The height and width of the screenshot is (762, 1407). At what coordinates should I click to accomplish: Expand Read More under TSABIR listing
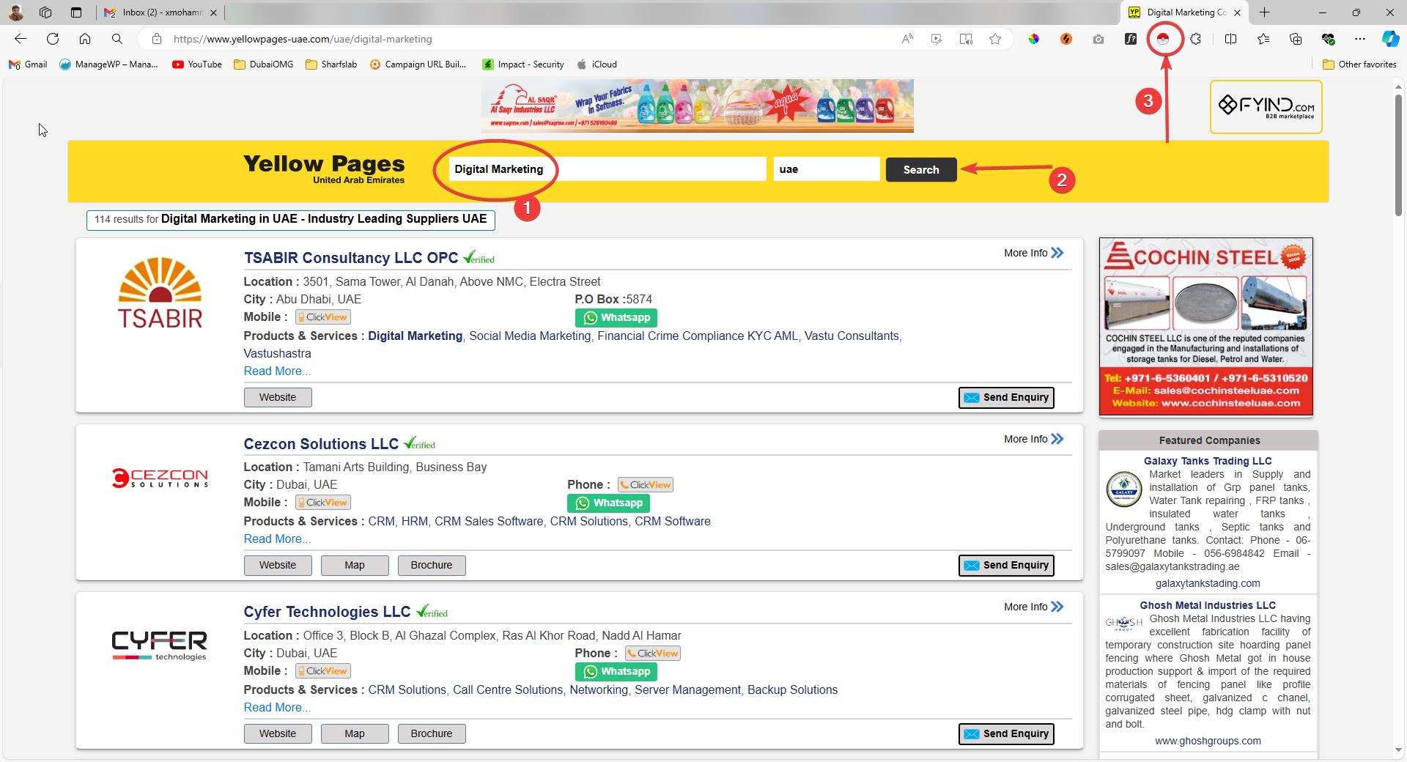(277, 371)
